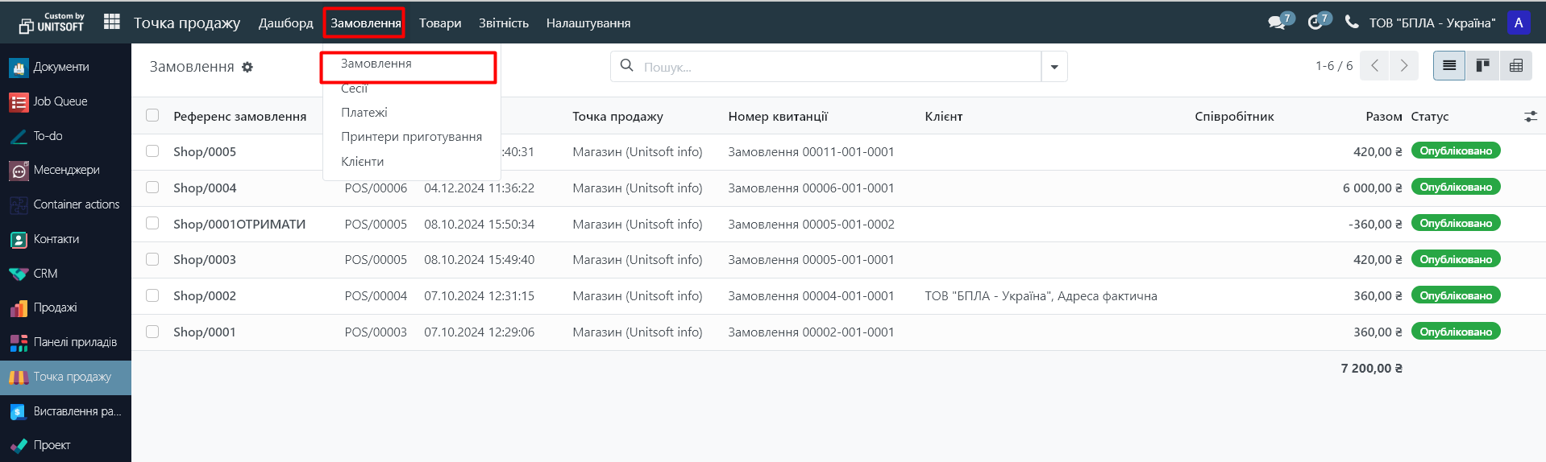Toggle the select-all header checkbox

tap(152, 116)
